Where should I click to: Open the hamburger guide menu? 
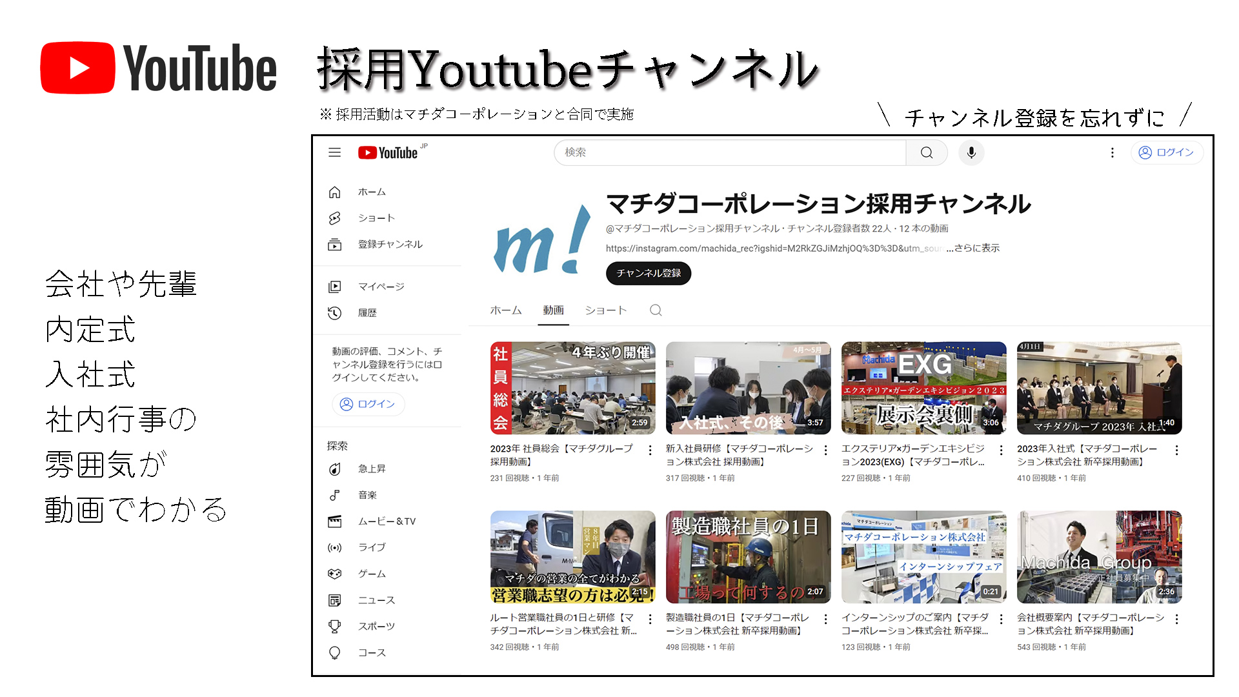[x=334, y=153]
